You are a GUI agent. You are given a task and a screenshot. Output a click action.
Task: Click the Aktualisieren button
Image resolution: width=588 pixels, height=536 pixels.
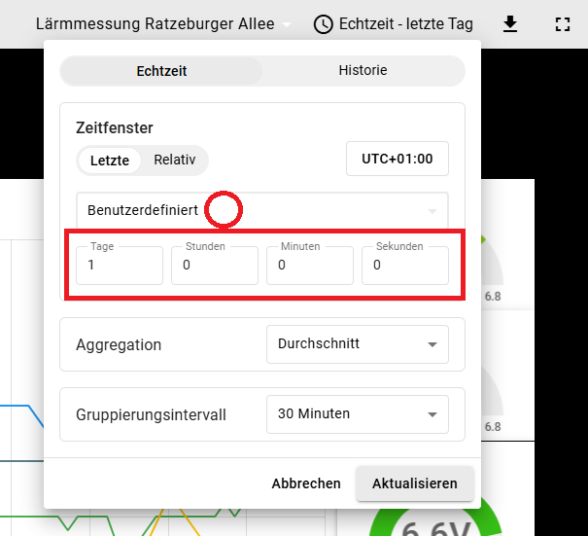point(414,483)
